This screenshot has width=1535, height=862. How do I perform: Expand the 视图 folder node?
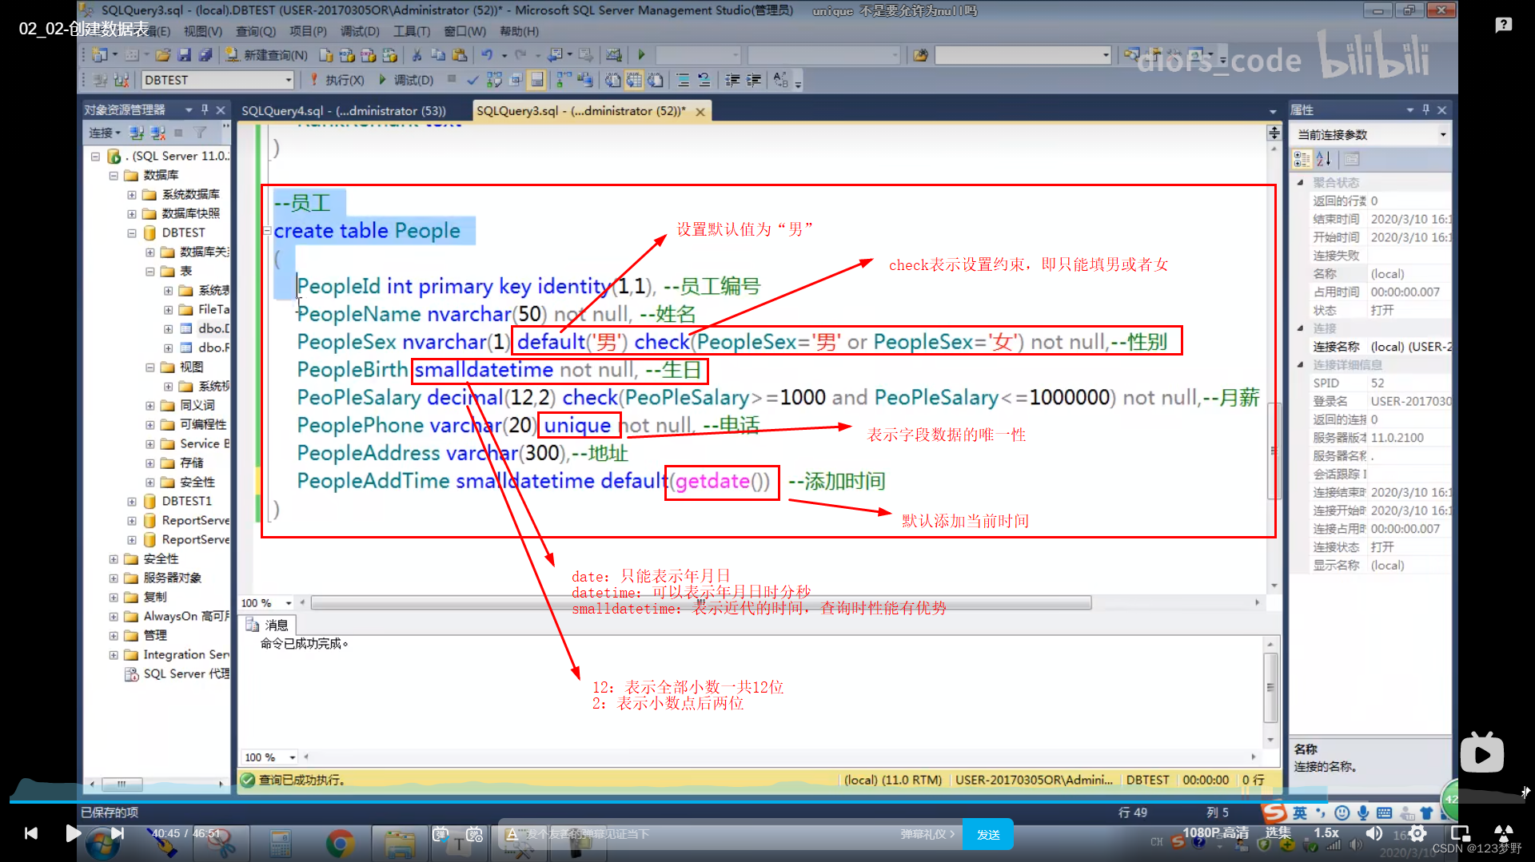[150, 367]
